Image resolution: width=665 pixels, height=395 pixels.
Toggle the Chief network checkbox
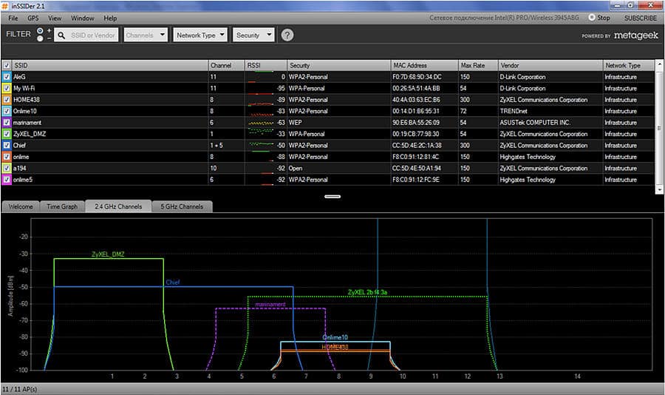click(7, 145)
